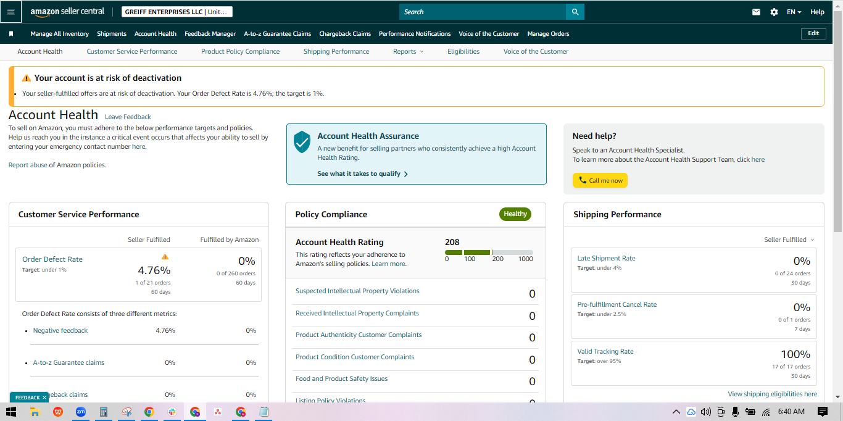Screen dimensions: 843x421
Task: Click the speaker volume tray icon
Action: pyautogui.click(x=706, y=412)
